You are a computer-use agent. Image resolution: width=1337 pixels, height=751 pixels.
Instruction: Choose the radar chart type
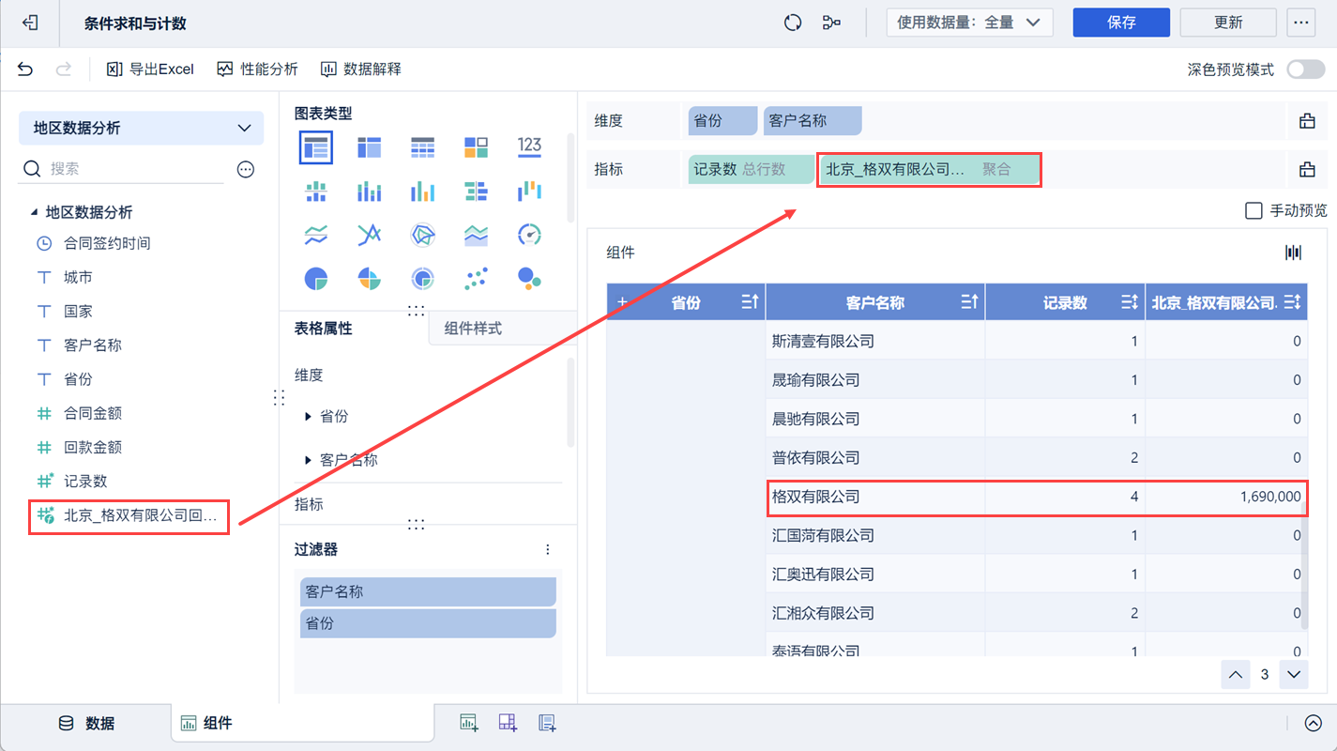[x=422, y=235]
